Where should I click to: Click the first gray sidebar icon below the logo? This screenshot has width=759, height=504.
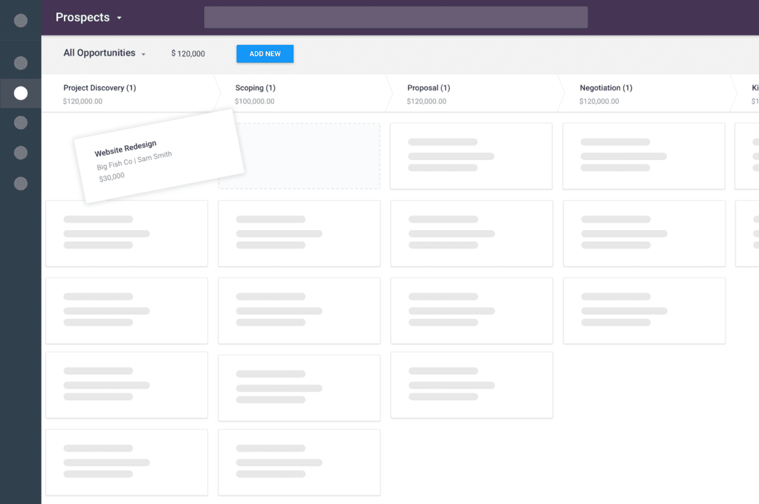point(21,63)
